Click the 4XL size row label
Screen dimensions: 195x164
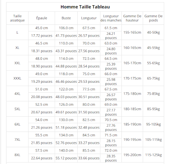tap(18, 94)
